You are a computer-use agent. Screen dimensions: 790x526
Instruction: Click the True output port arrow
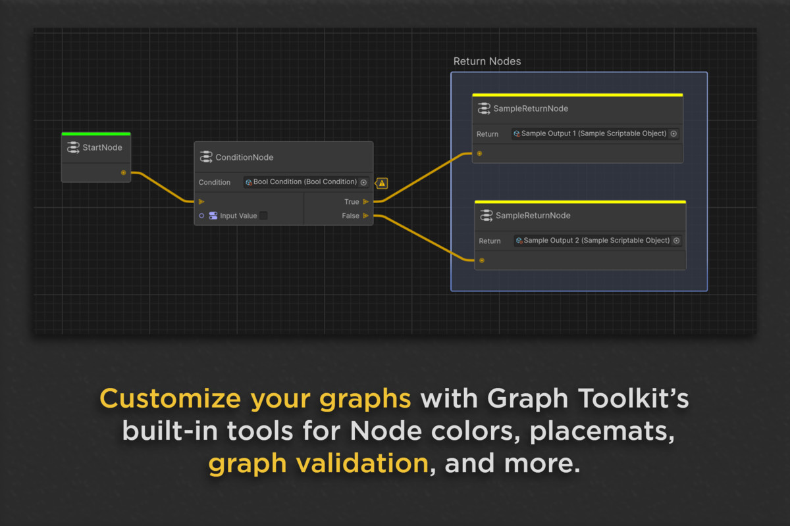(x=366, y=202)
